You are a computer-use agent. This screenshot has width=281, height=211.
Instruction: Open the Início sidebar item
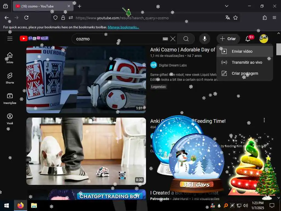coord(10,58)
